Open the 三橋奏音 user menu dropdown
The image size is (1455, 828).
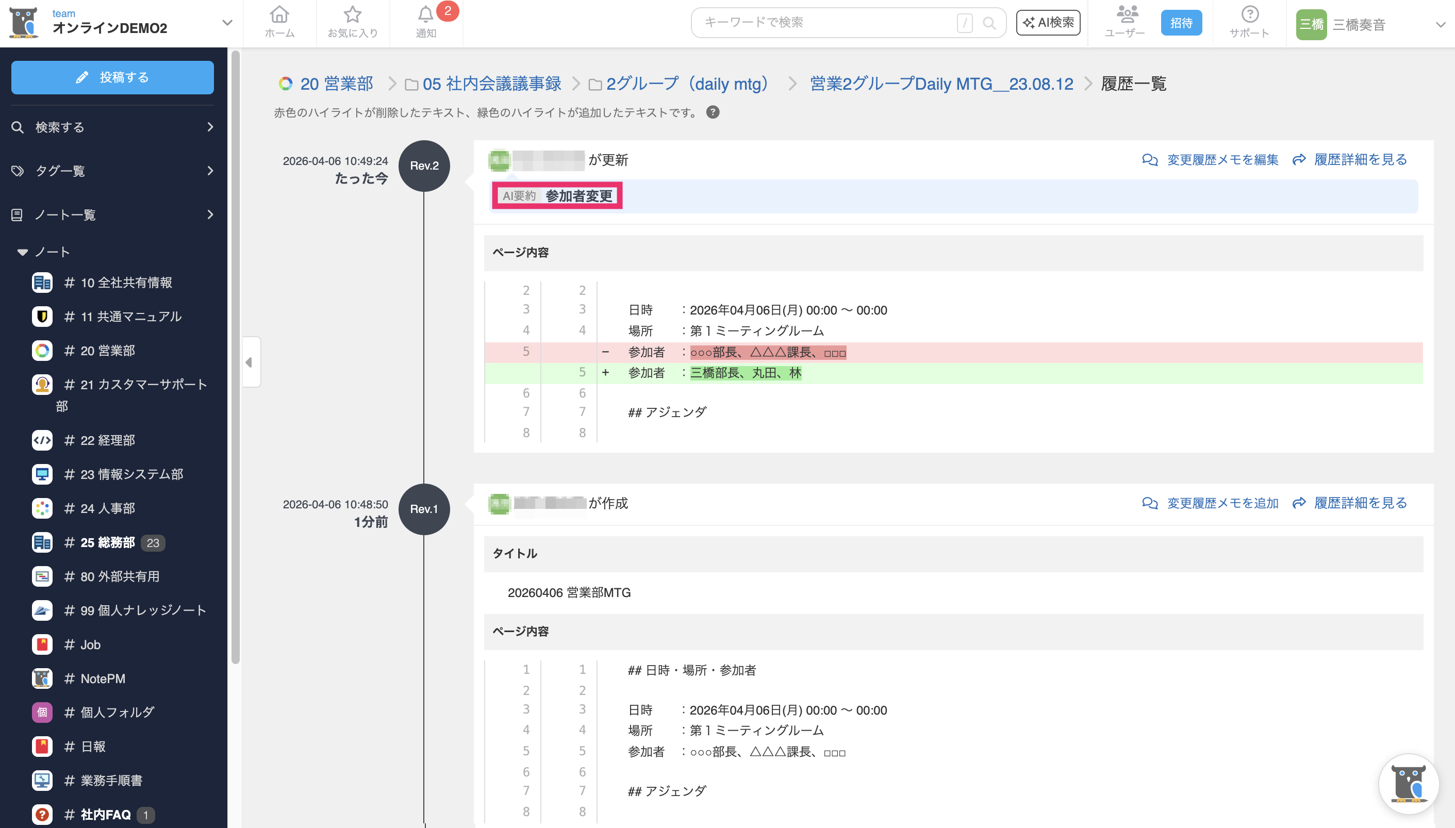click(x=1440, y=24)
